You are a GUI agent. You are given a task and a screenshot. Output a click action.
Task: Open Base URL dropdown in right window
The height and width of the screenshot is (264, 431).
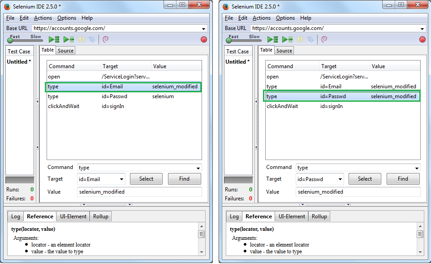click(422, 29)
